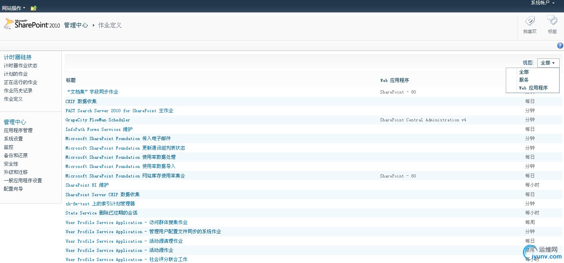
Task: Click SharePoint - 80 in 文档集 row
Action: pos(398,92)
